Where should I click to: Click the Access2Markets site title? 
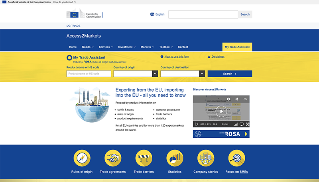[84, 36]
